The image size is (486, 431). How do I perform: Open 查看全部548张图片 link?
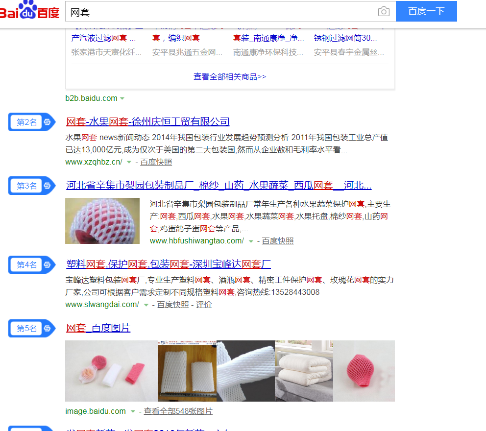[x=178, y=411]
